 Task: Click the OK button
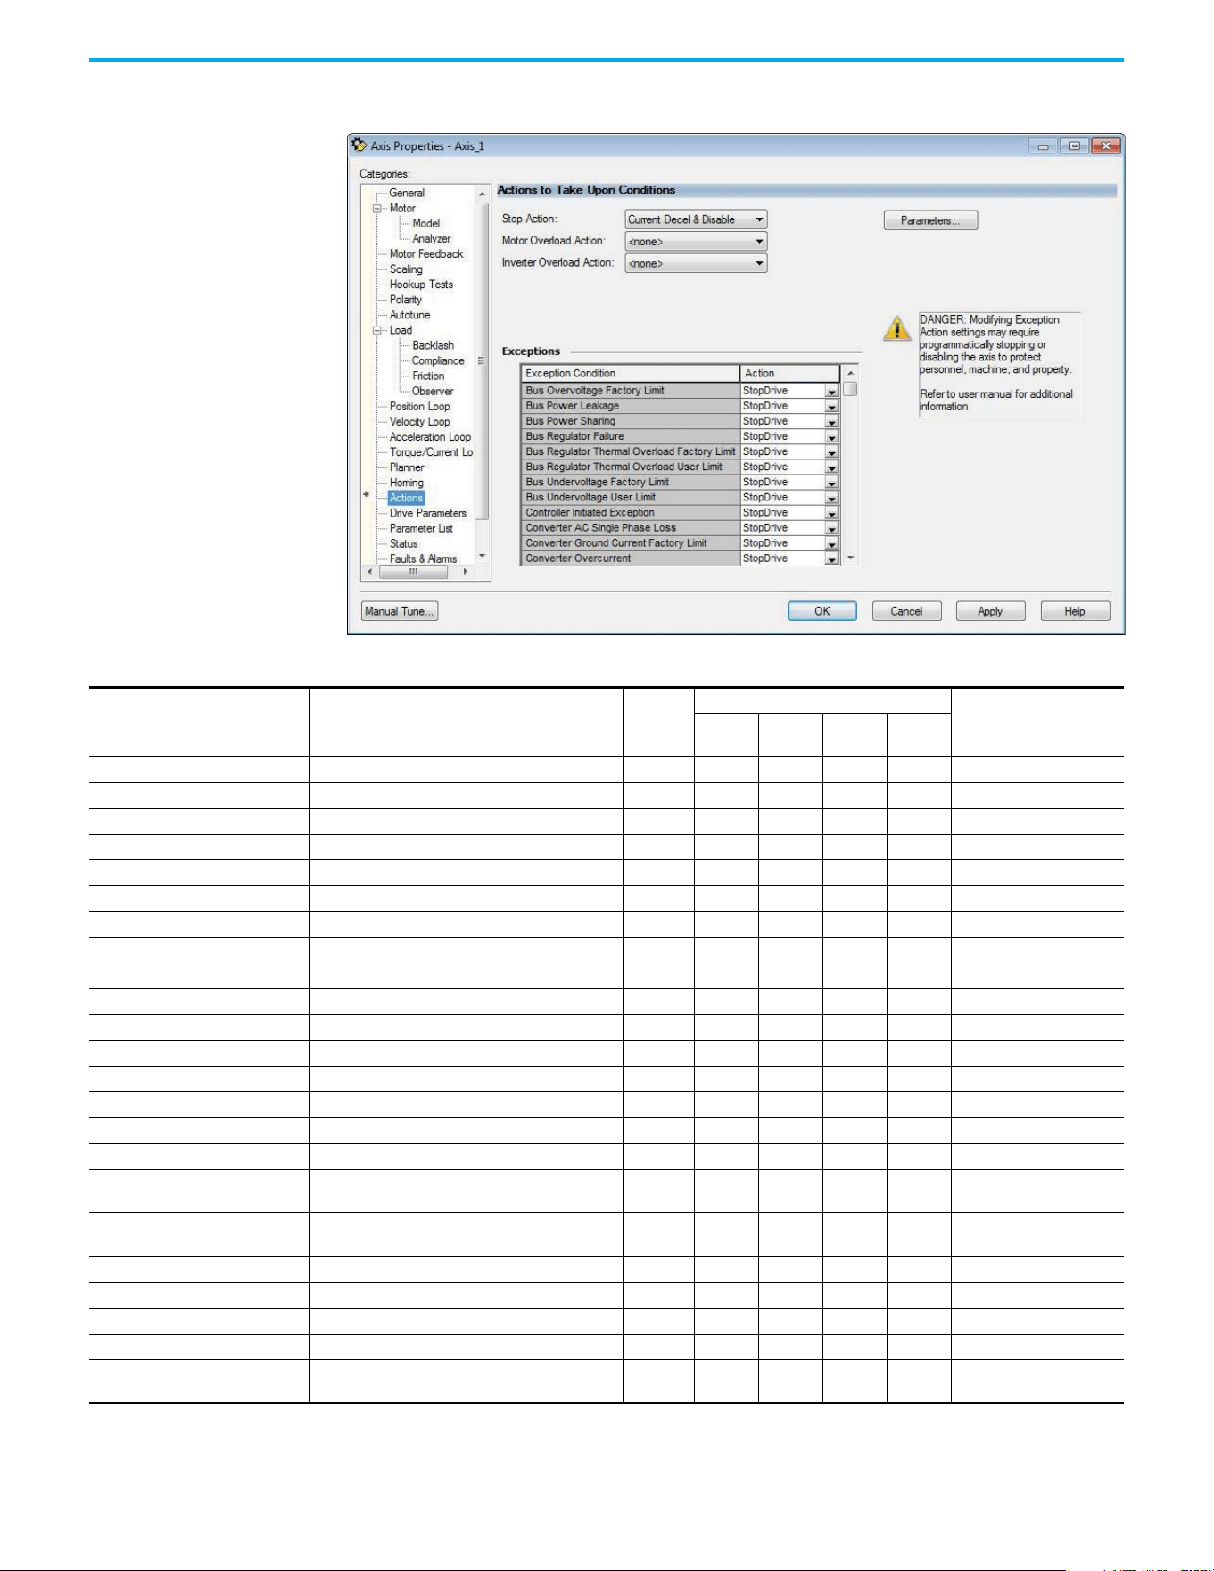822,611
